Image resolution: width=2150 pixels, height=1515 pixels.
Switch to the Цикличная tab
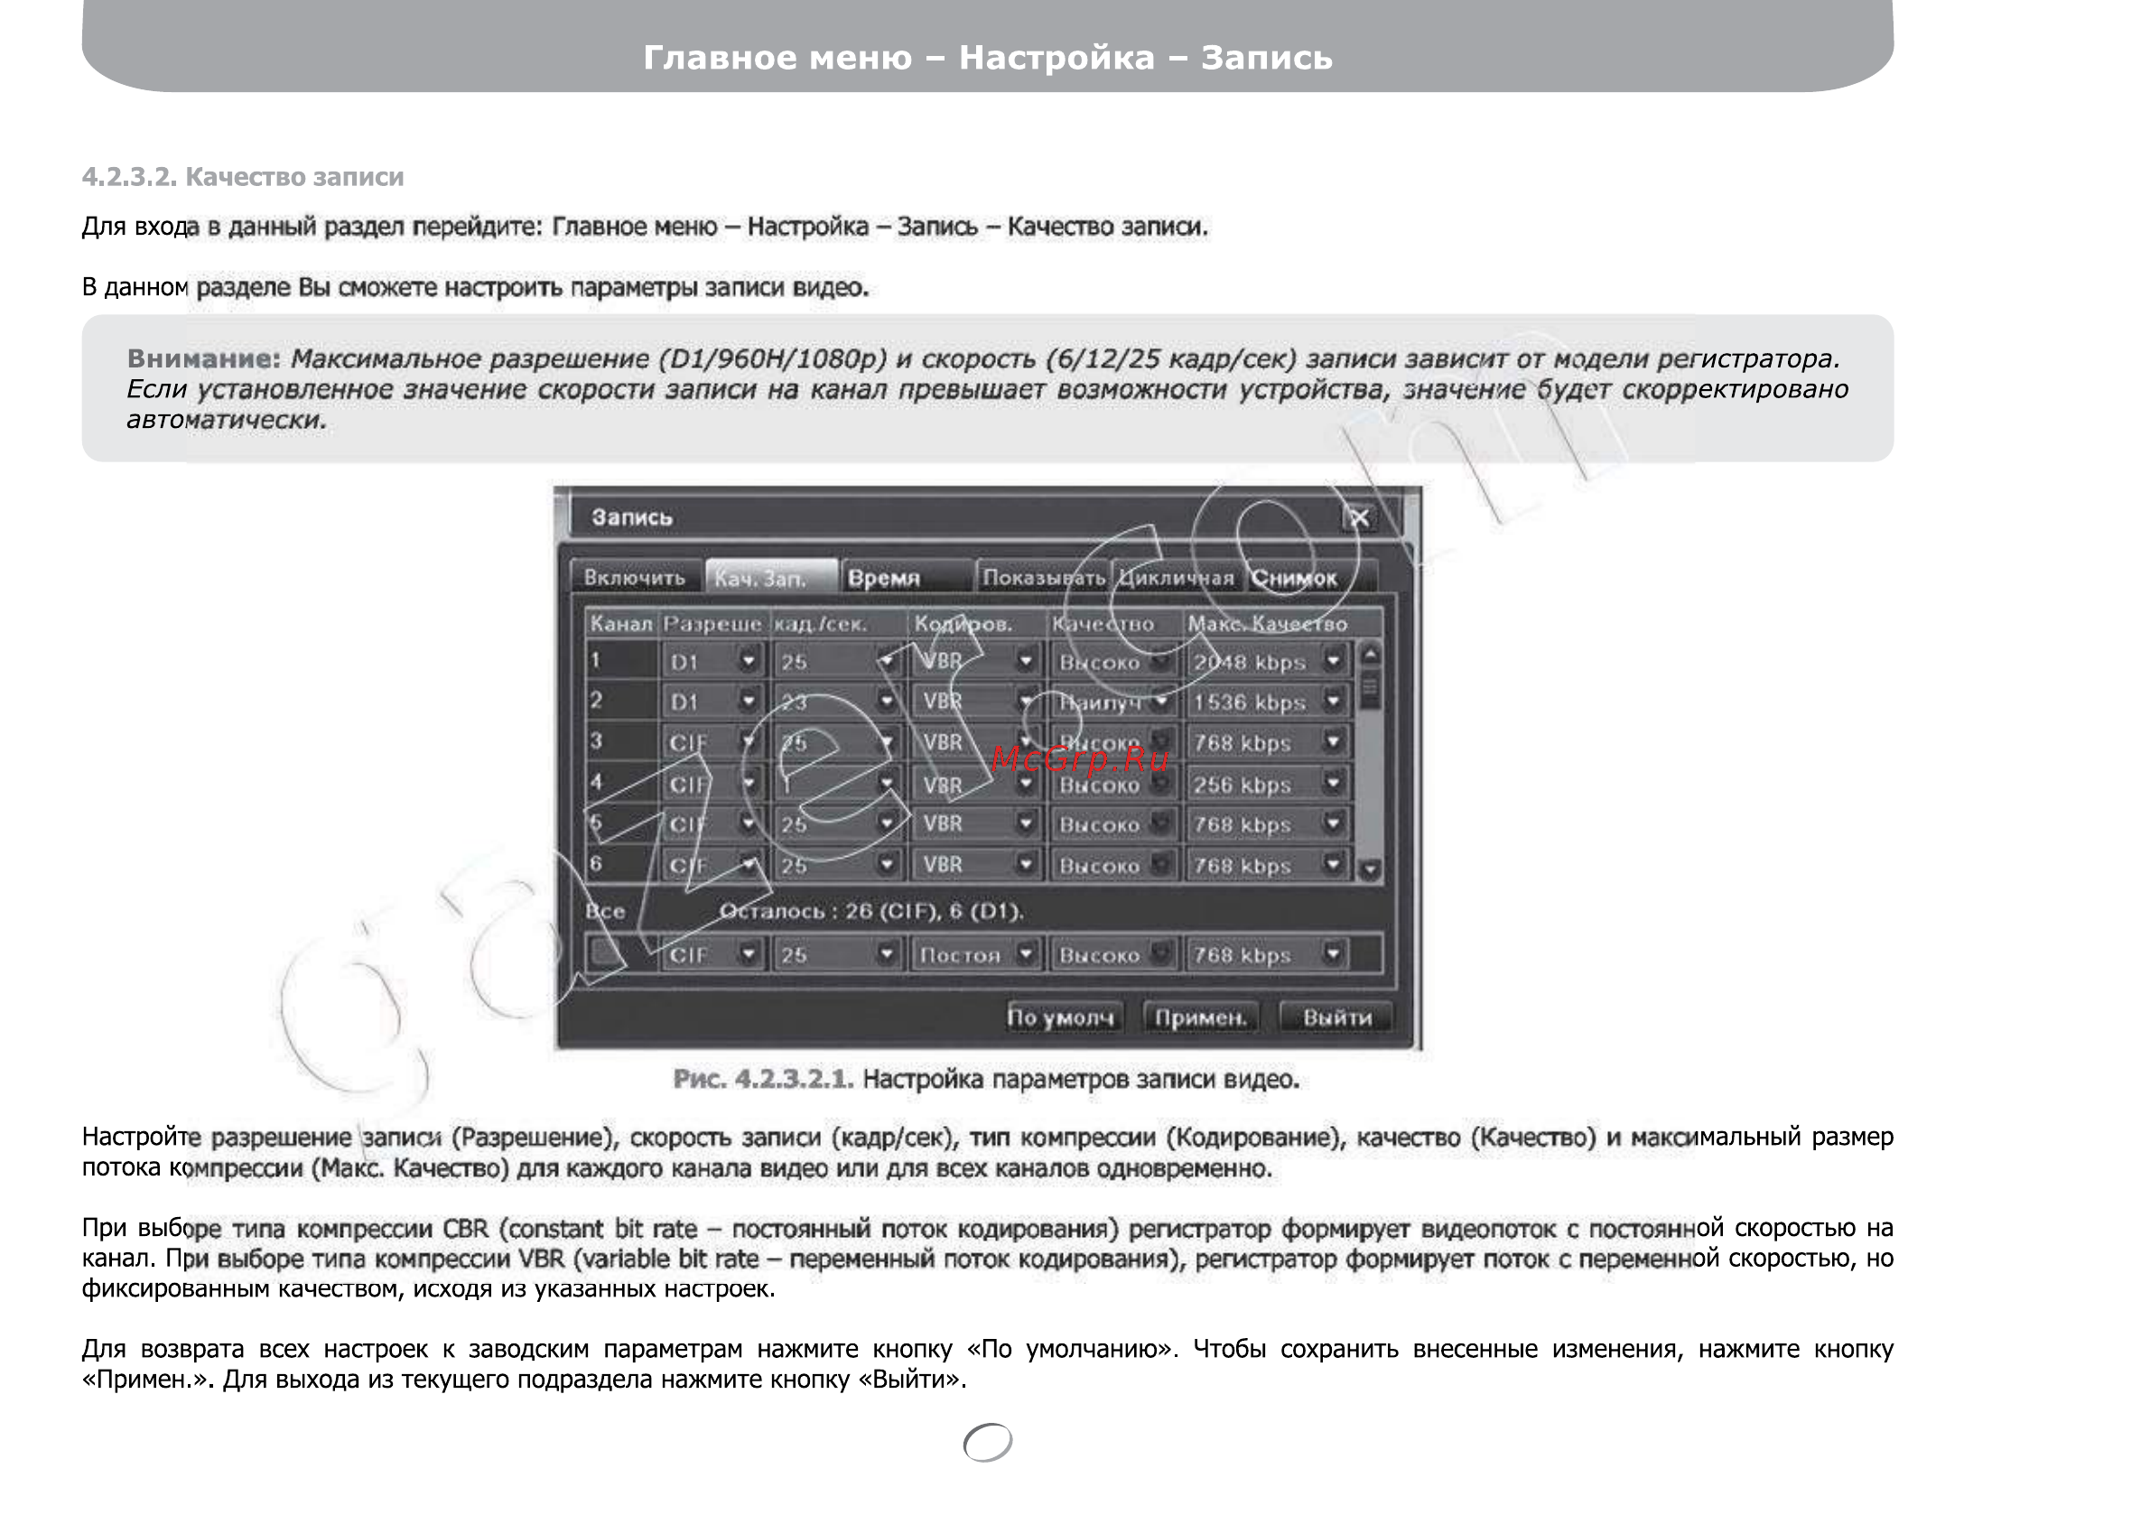(x=1177, y=577)
